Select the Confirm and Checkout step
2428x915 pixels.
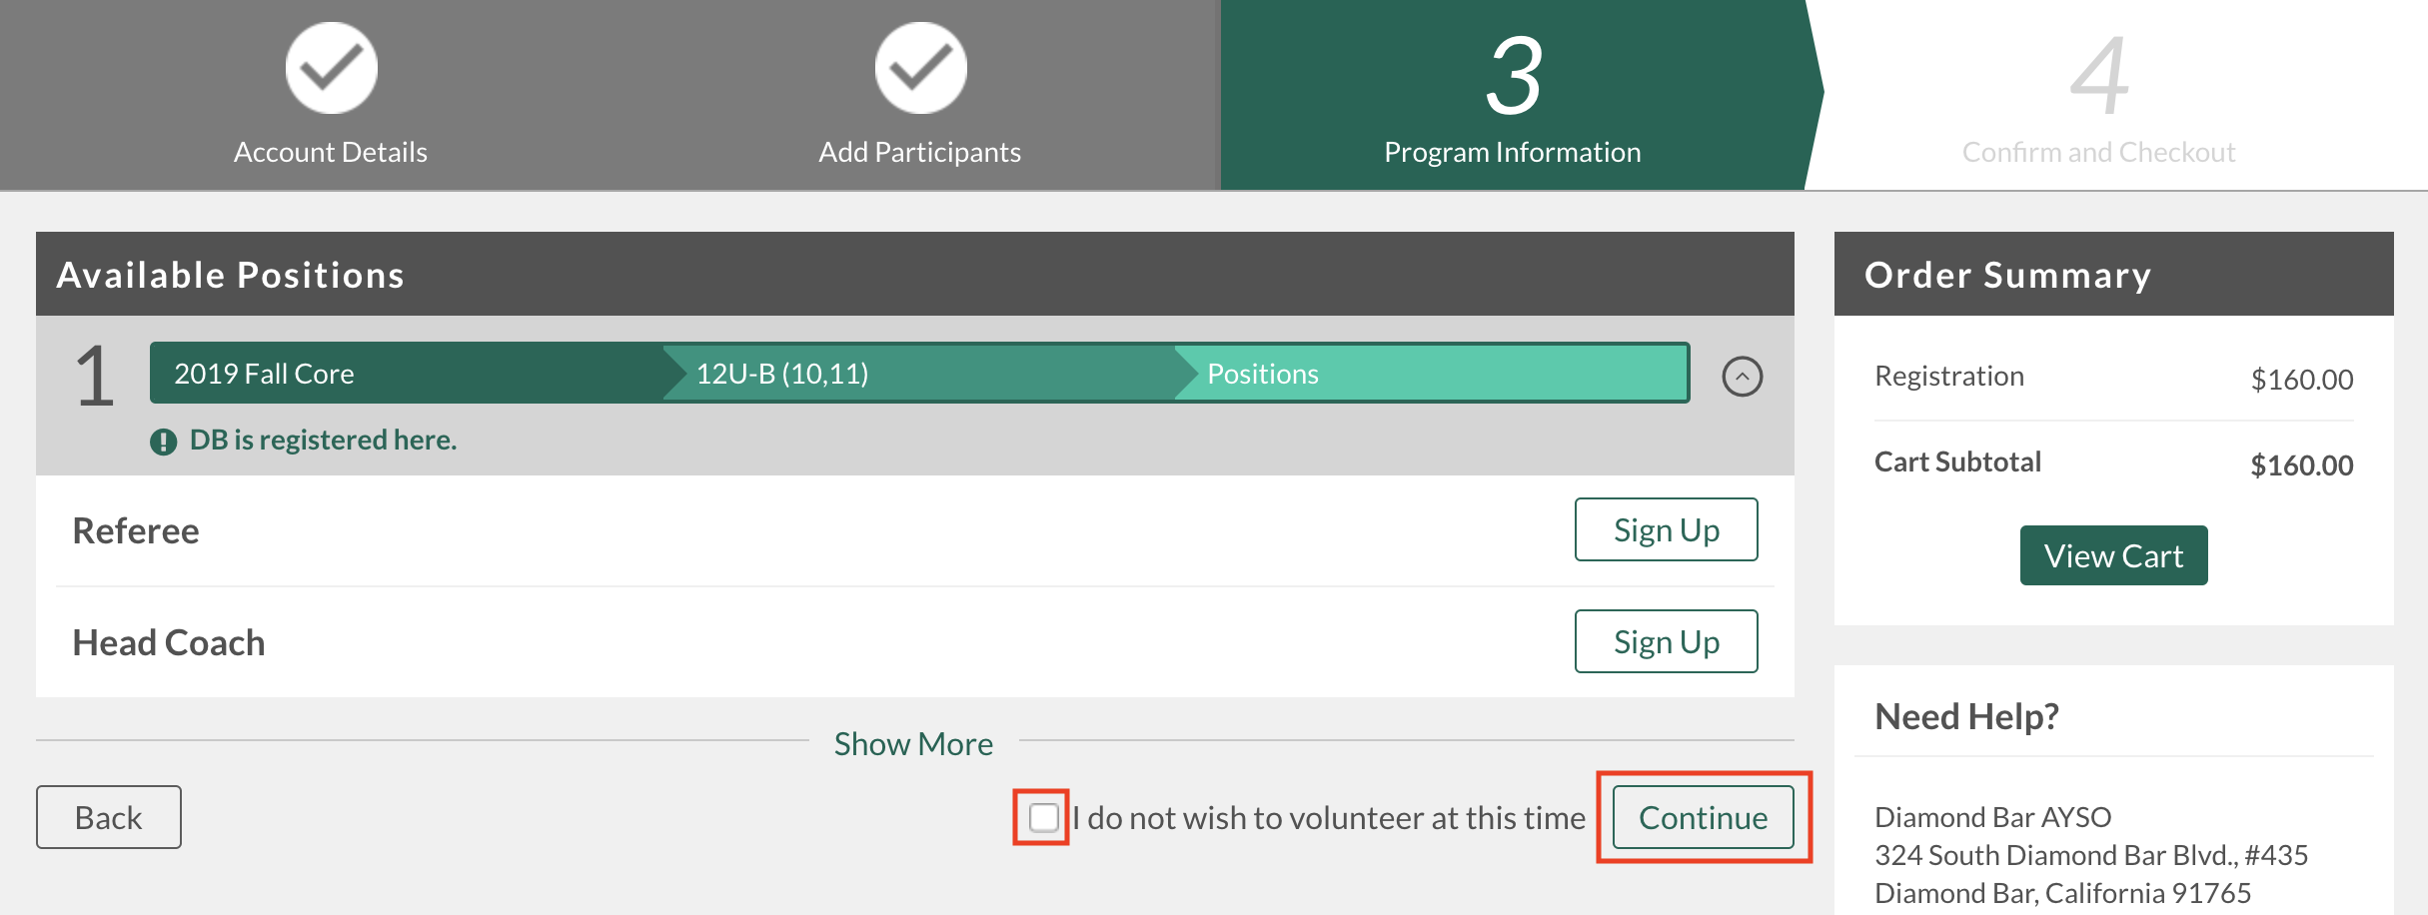pyautogui.click(x=2098, y=95)
